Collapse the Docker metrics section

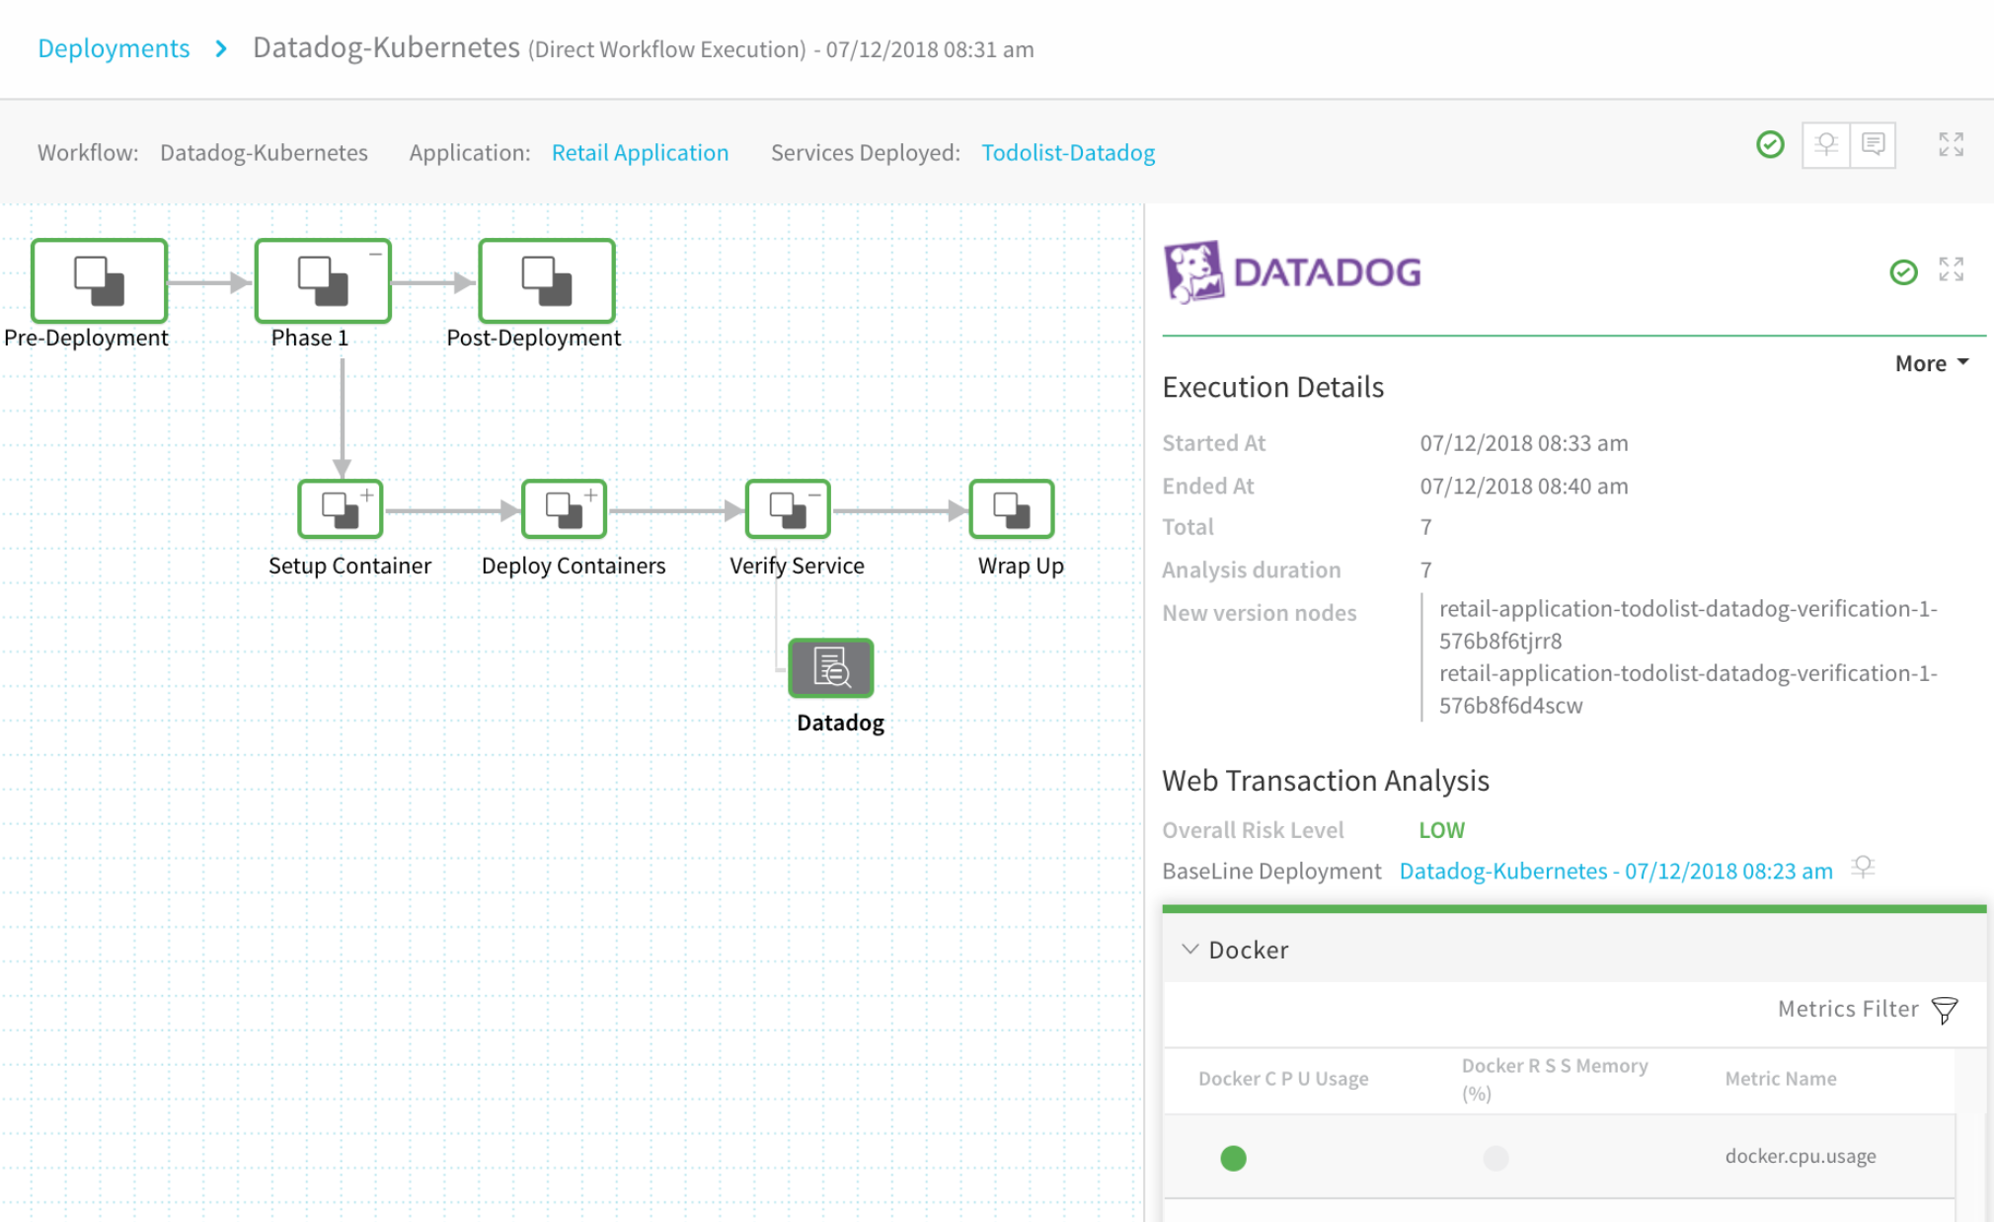click(1190, 949)
